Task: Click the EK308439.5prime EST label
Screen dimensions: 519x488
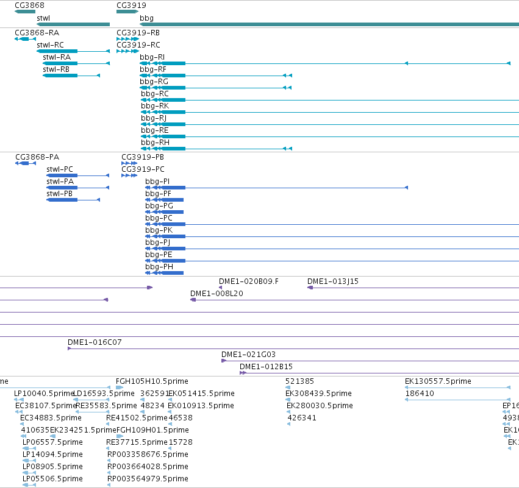Action: pos(318,394)
